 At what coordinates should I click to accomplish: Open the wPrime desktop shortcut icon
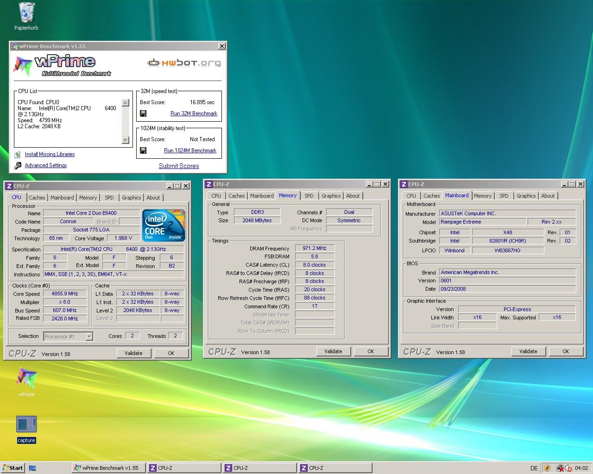pyautogui.click(x=26, y=378)
